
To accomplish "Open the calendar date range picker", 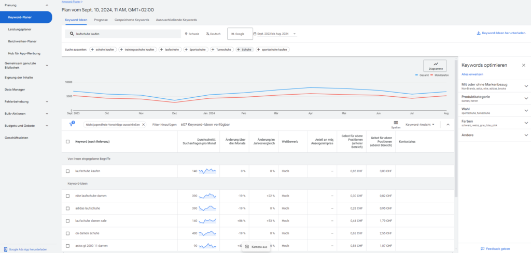I will coord(275,34).
